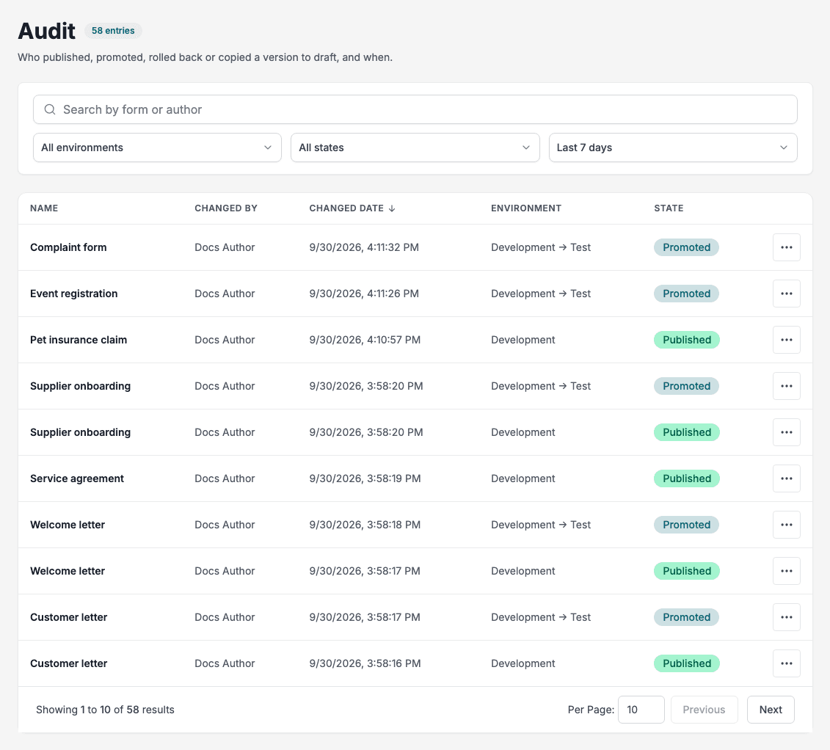
Task: Focus the Search by form or author field
Action: (415, 109)
